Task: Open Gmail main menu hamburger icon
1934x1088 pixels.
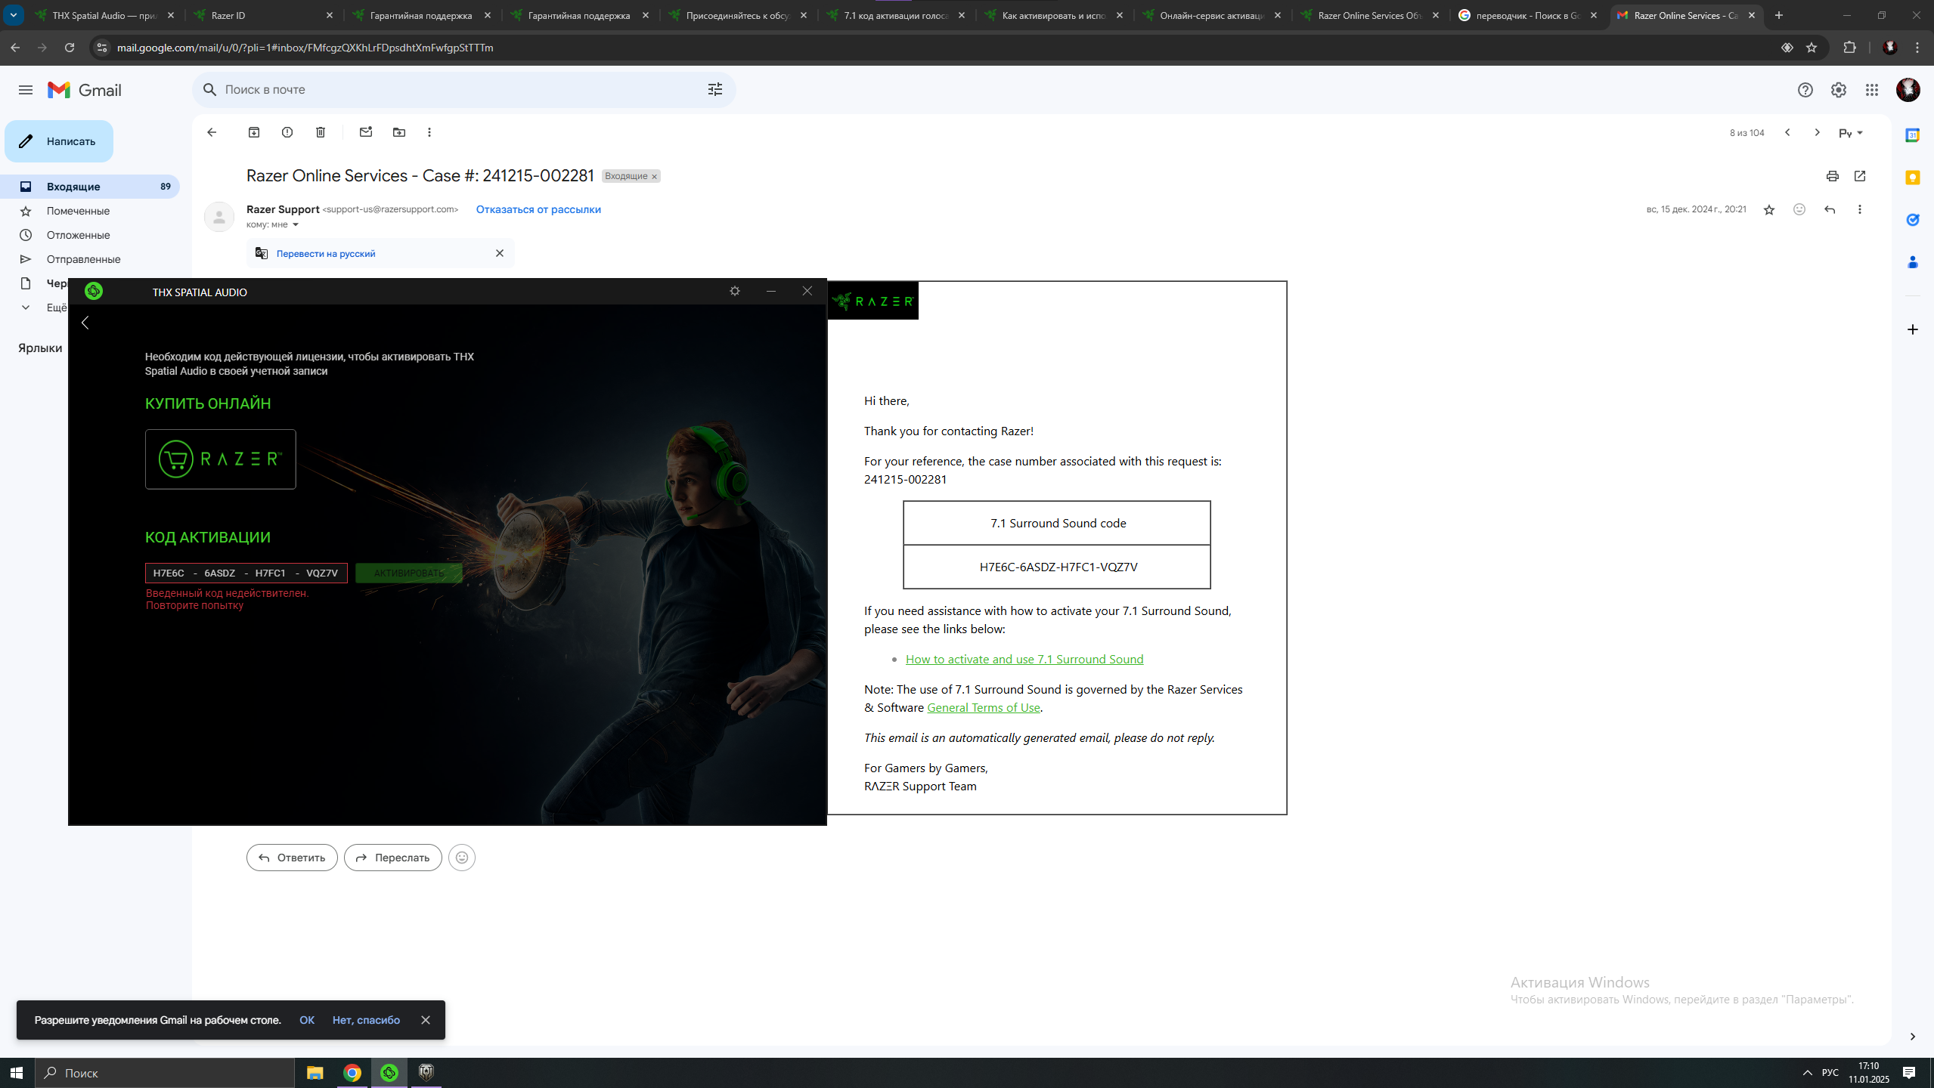Action: (26, 90)
